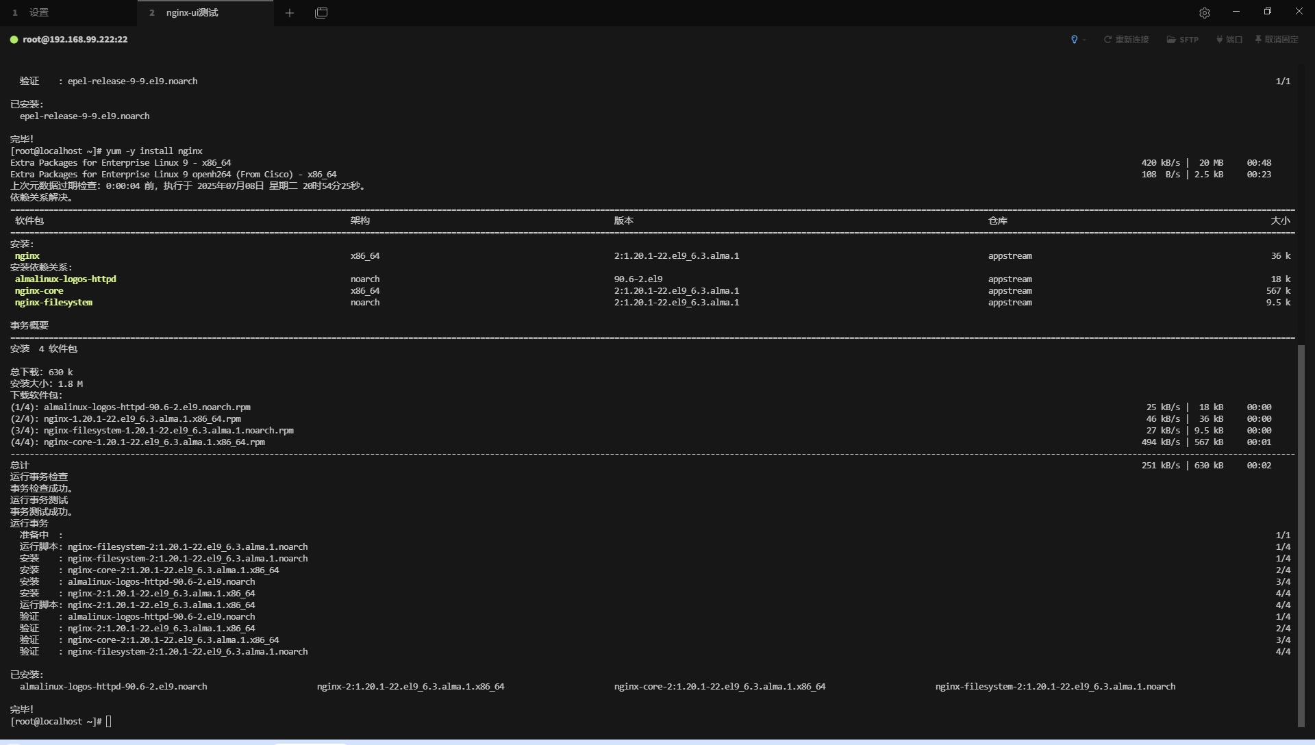Click '事务测试成功。' line
Image resolution: width=1315 pixels, height=745 pixels.
click(x=42, y=512)
